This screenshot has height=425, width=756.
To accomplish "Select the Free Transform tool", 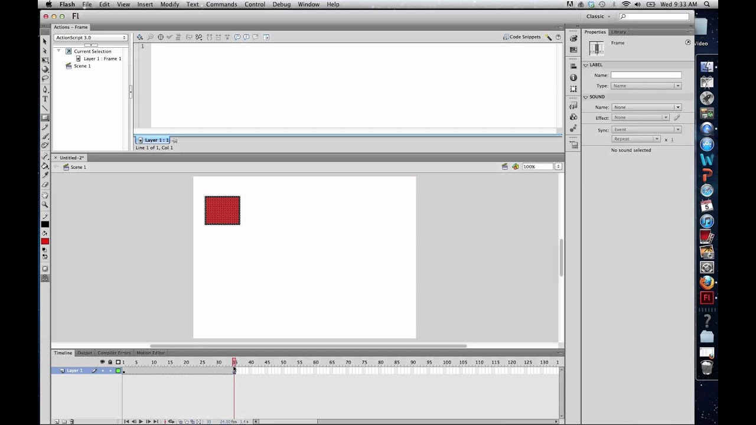I will pos(45,60).
